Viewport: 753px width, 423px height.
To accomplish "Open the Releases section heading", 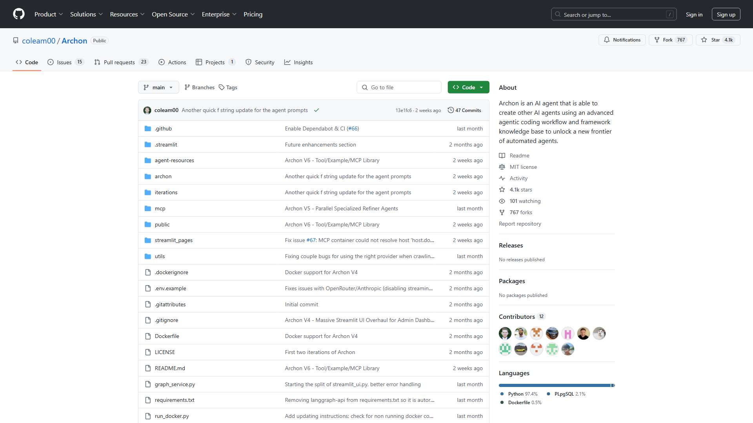I will click(511, 245).
